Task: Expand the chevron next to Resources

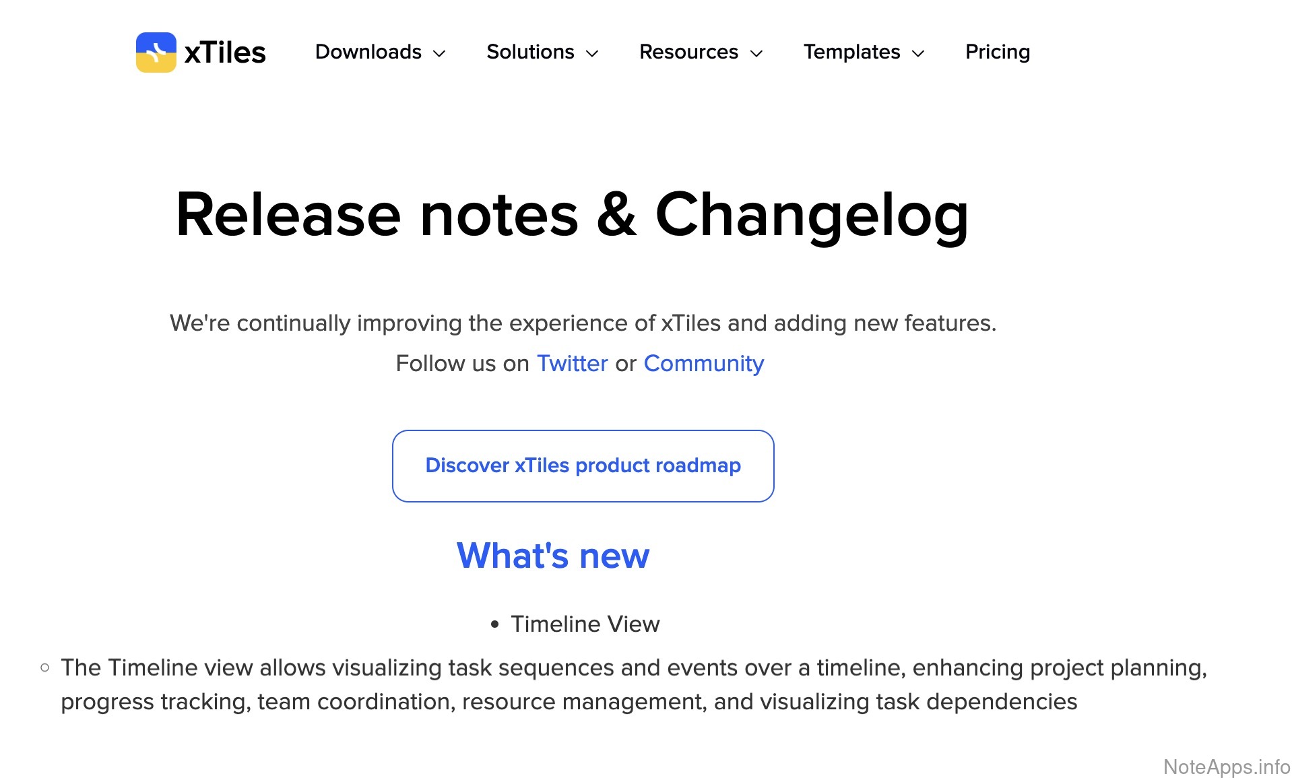Action: click(x=756, y=53)
